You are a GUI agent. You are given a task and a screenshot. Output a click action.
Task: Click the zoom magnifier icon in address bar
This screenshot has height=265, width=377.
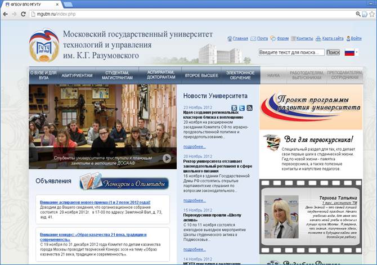click(x=358, y=14)
